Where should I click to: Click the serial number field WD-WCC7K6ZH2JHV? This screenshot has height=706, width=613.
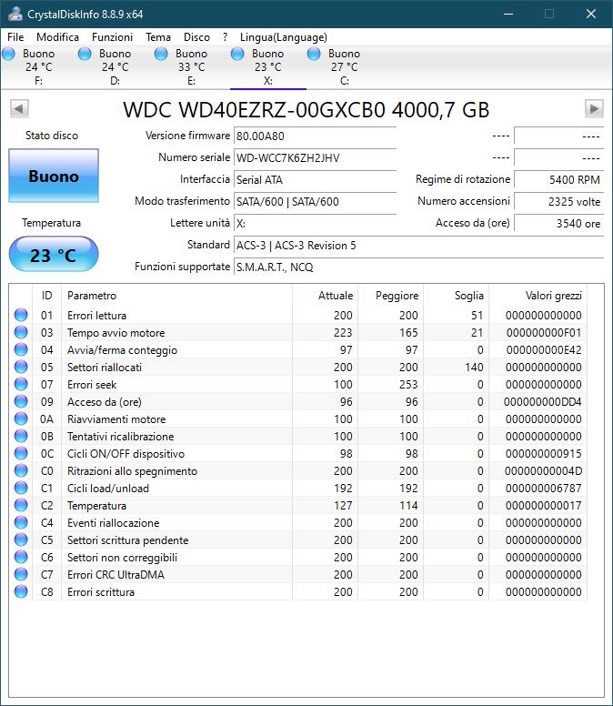(x=315, y=157)
